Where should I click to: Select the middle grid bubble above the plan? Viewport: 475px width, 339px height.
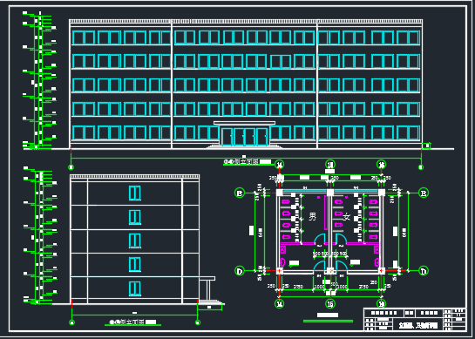330,165
